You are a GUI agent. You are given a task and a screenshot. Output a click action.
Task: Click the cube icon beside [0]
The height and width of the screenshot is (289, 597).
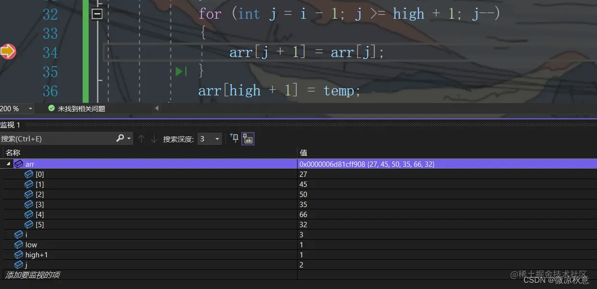pyautogui.click(x=29, y=174)
